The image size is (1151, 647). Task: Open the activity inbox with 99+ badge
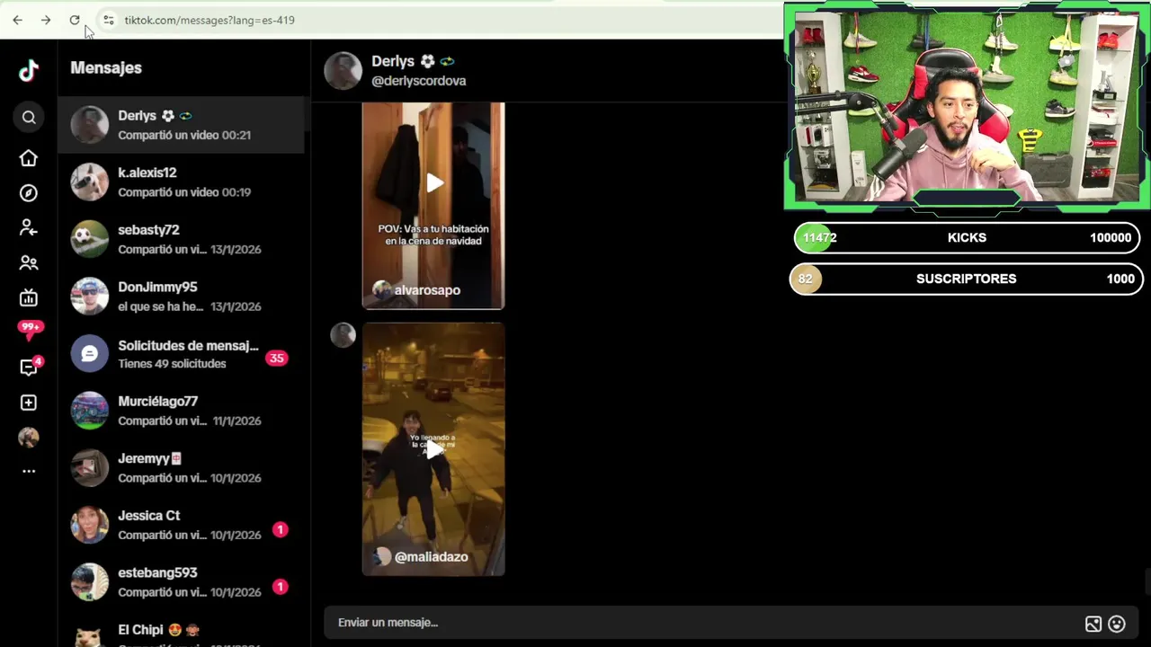tap(29, 331)
